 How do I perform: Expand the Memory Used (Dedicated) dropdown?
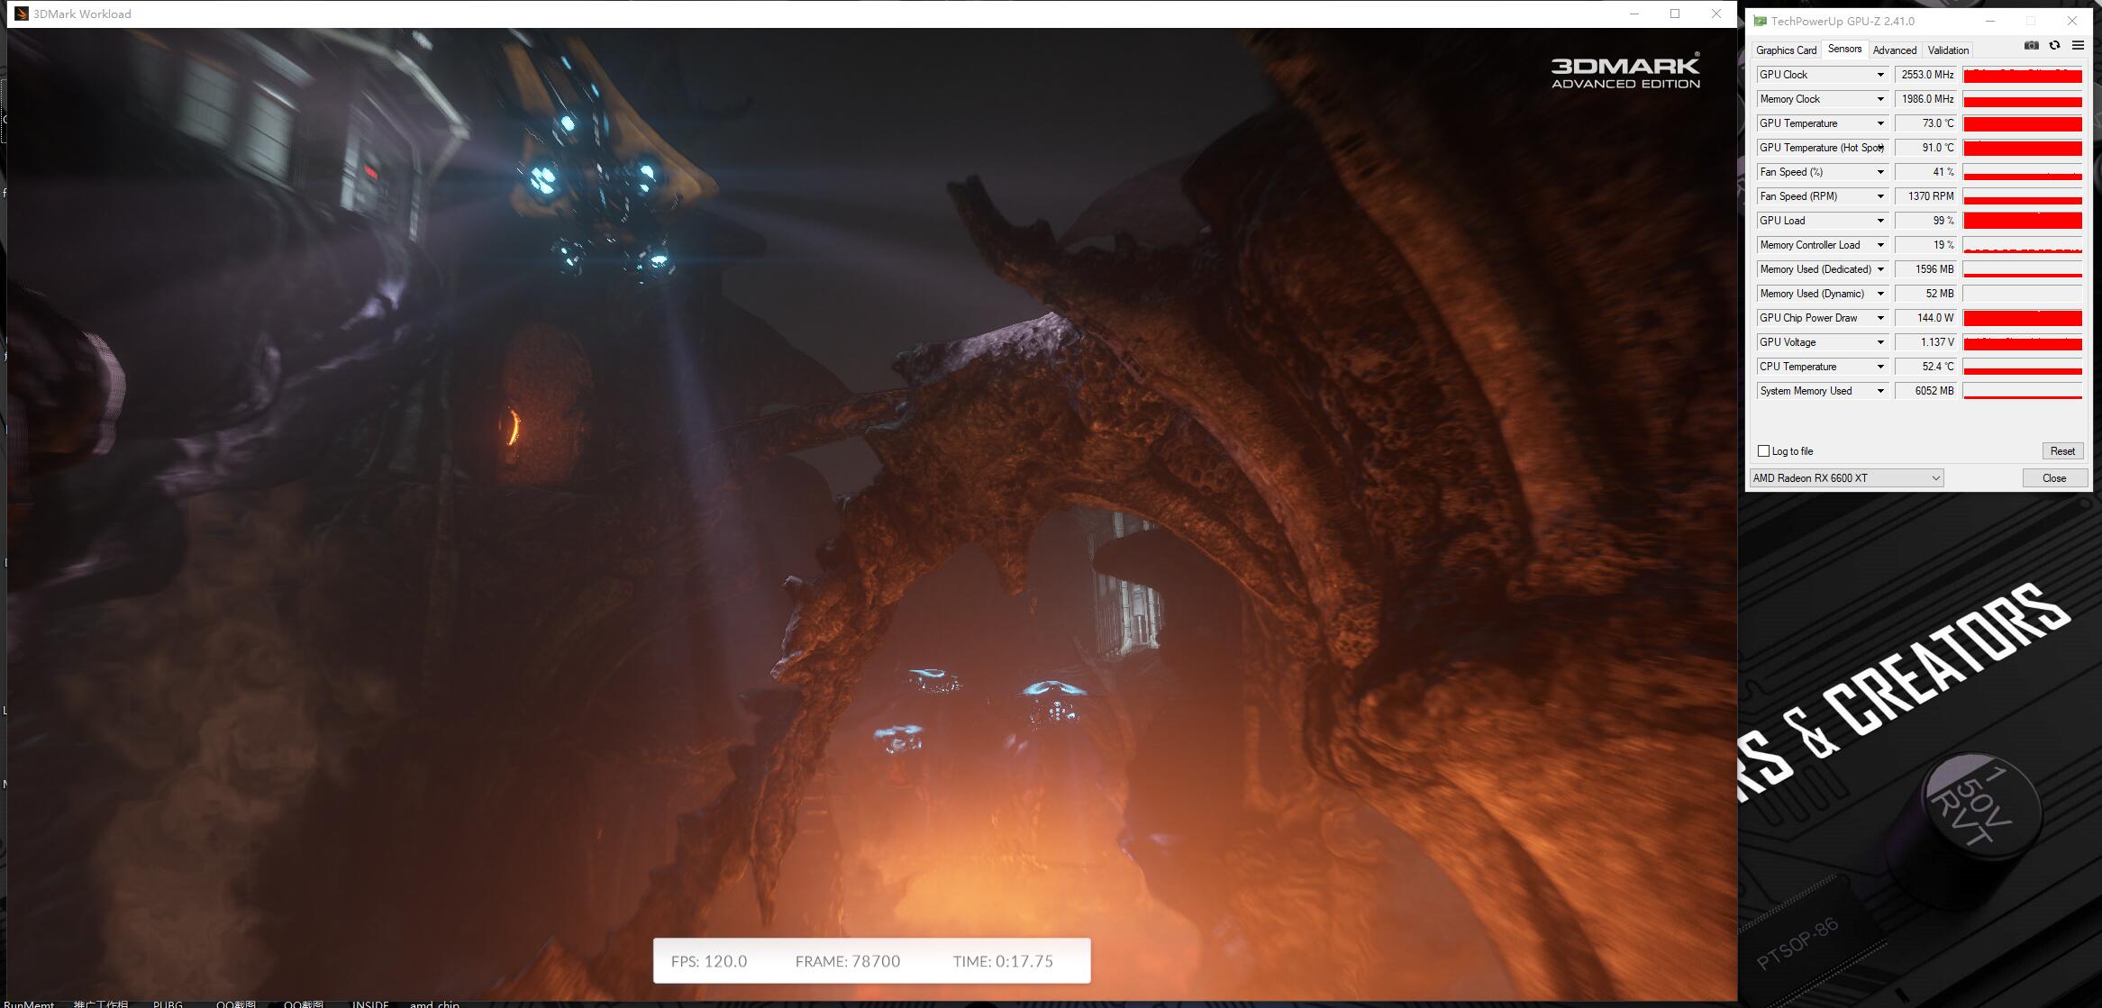coord(1880,269)
